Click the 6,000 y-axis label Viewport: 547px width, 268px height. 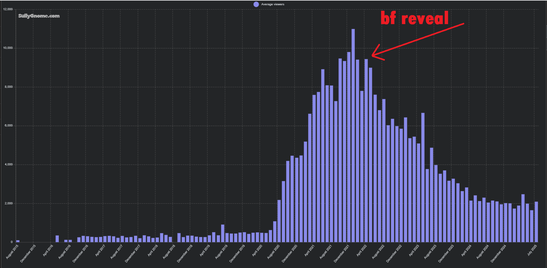pos(9,125)
